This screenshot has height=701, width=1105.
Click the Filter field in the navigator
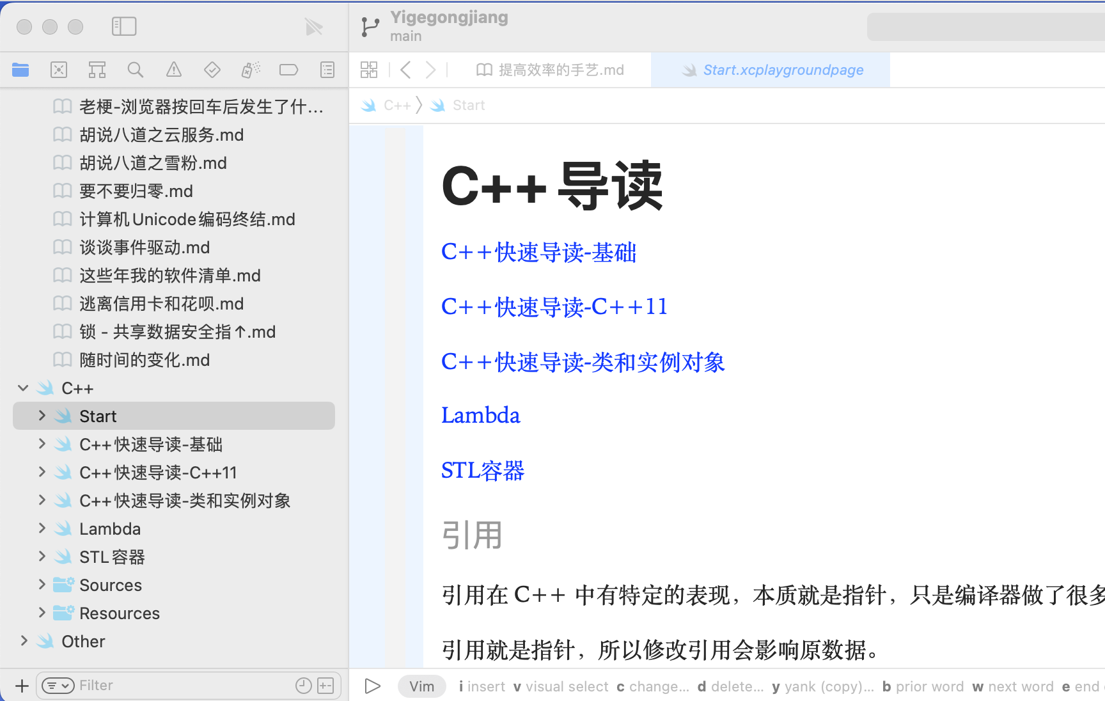[x=185, y=686]
